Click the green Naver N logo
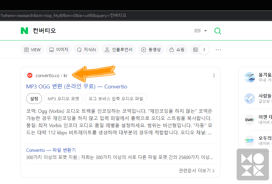Screen dimensions: 272x184 [x=24, y=31]
